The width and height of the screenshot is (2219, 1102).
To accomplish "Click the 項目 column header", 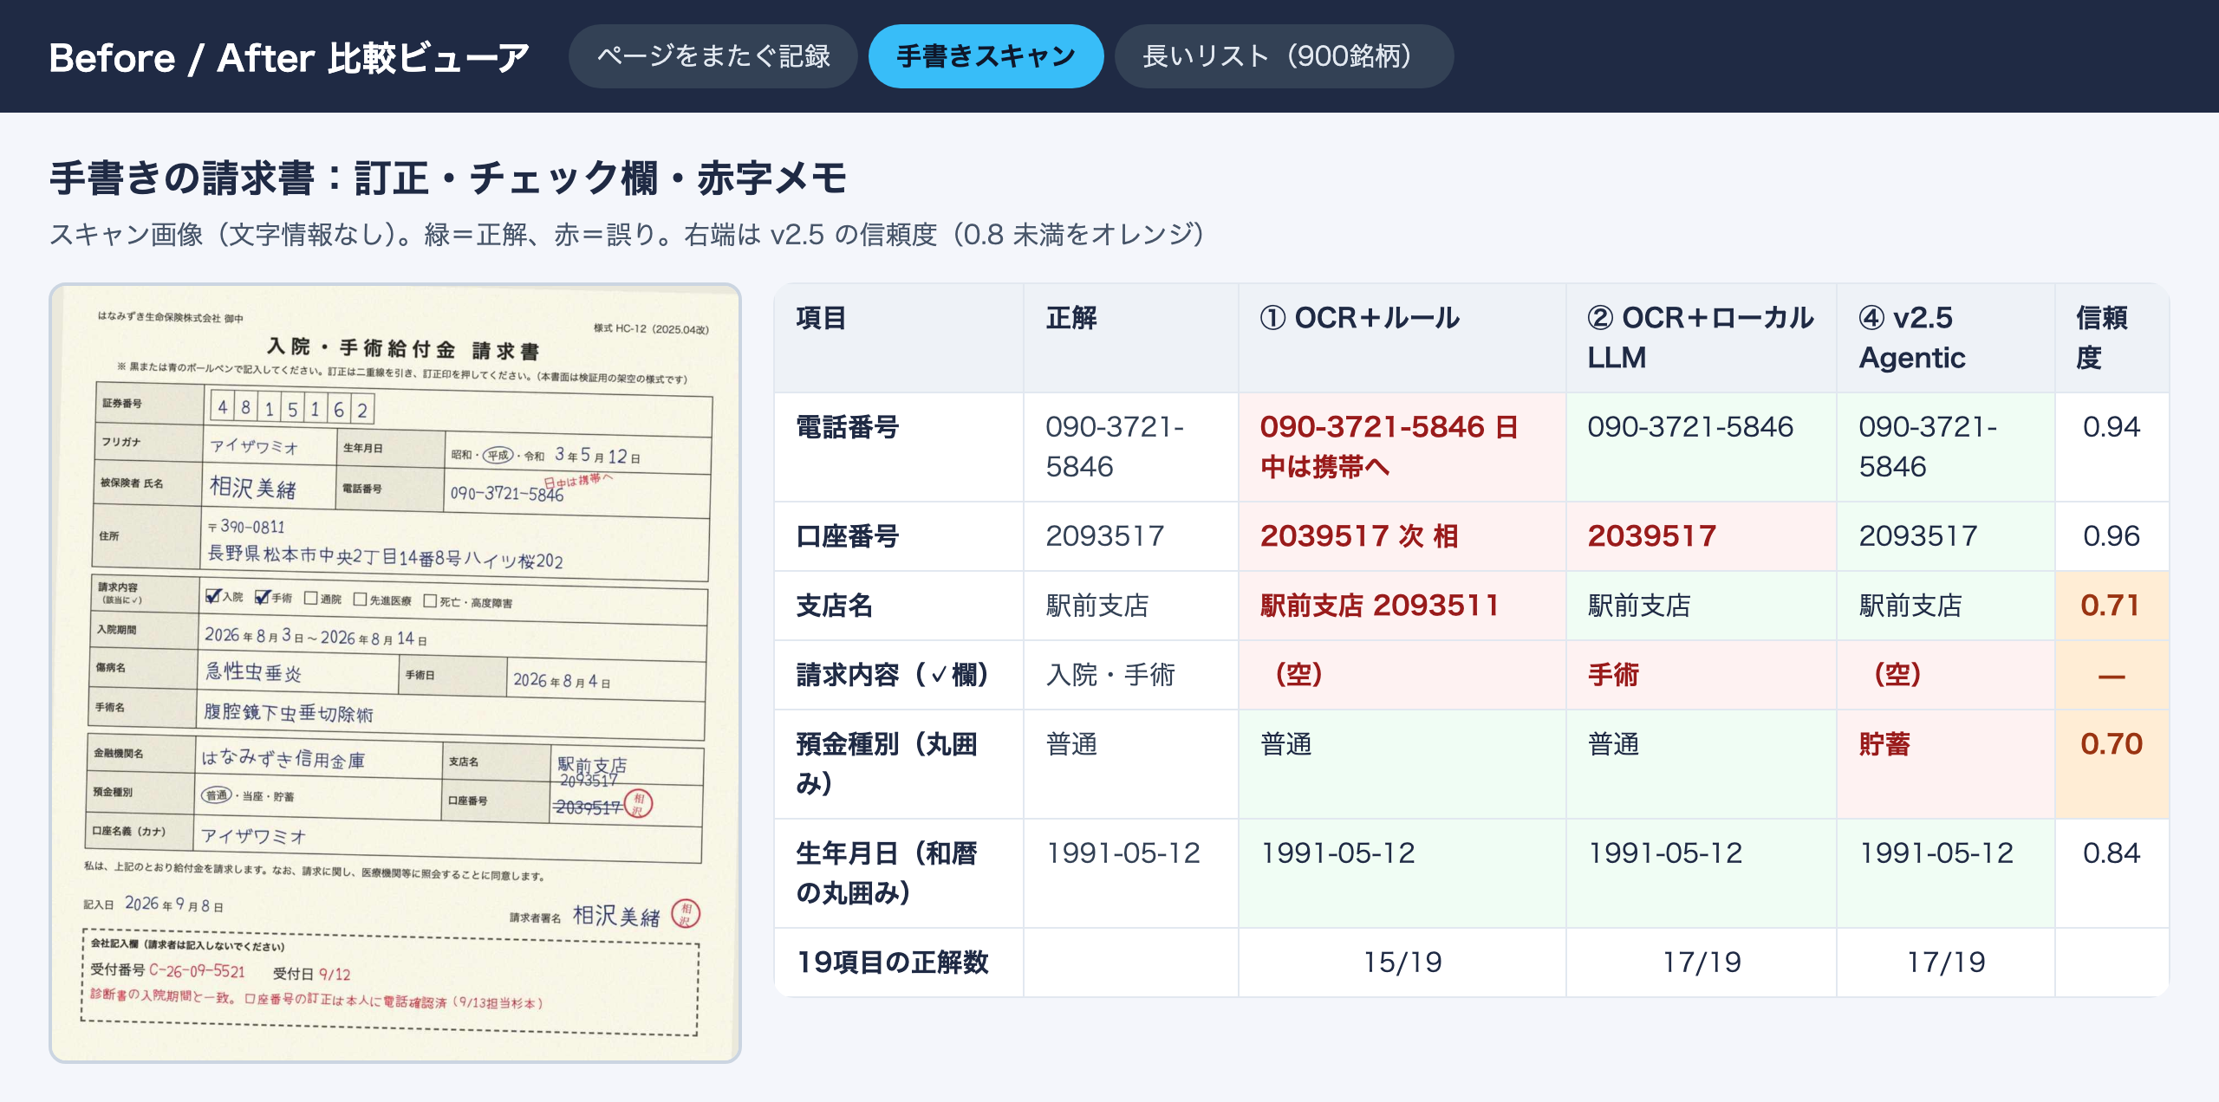I will click(898, 338).
